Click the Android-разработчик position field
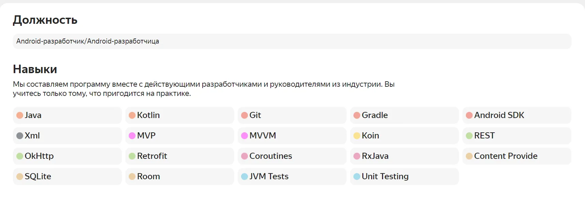The width and height of the screenshot is (585, 200). pyautogui.click(x=292, y=41)
